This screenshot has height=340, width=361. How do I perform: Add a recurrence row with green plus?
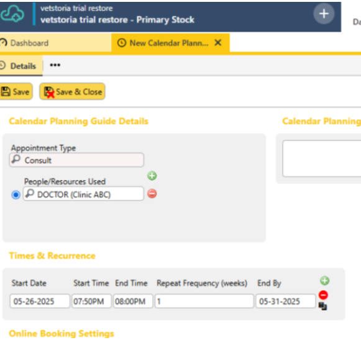point(324,281)
